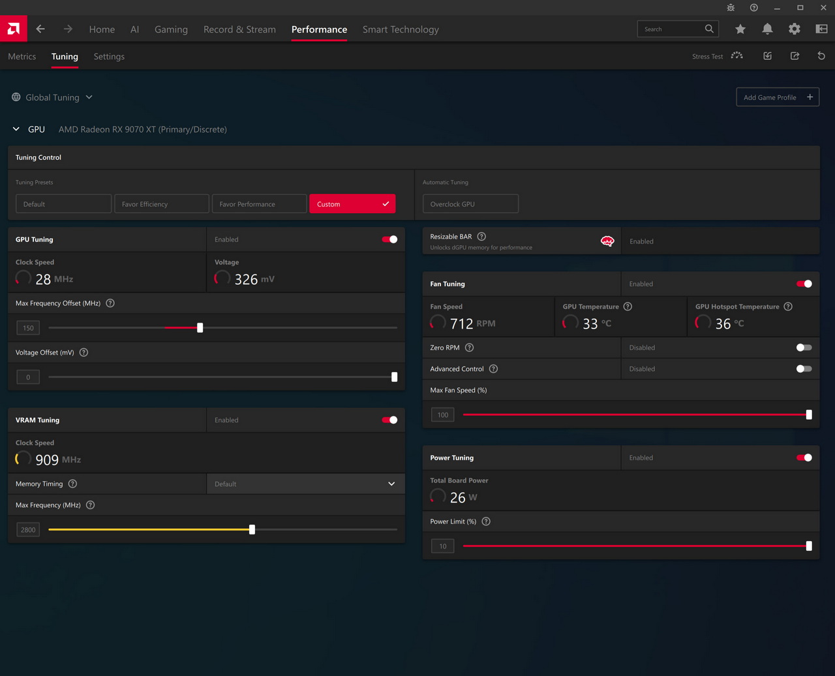Viewport: 835px width, 676px height.
Task: Open the Gaming tab
Action: point(171,29)
